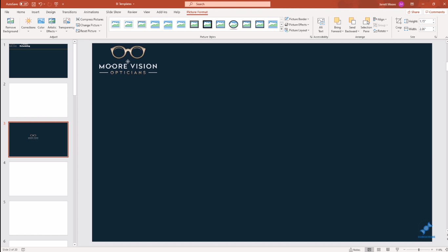The width and height of the screenshot is (448, 252).
Task: Click the Search box
Action: [x=228, y=4]
